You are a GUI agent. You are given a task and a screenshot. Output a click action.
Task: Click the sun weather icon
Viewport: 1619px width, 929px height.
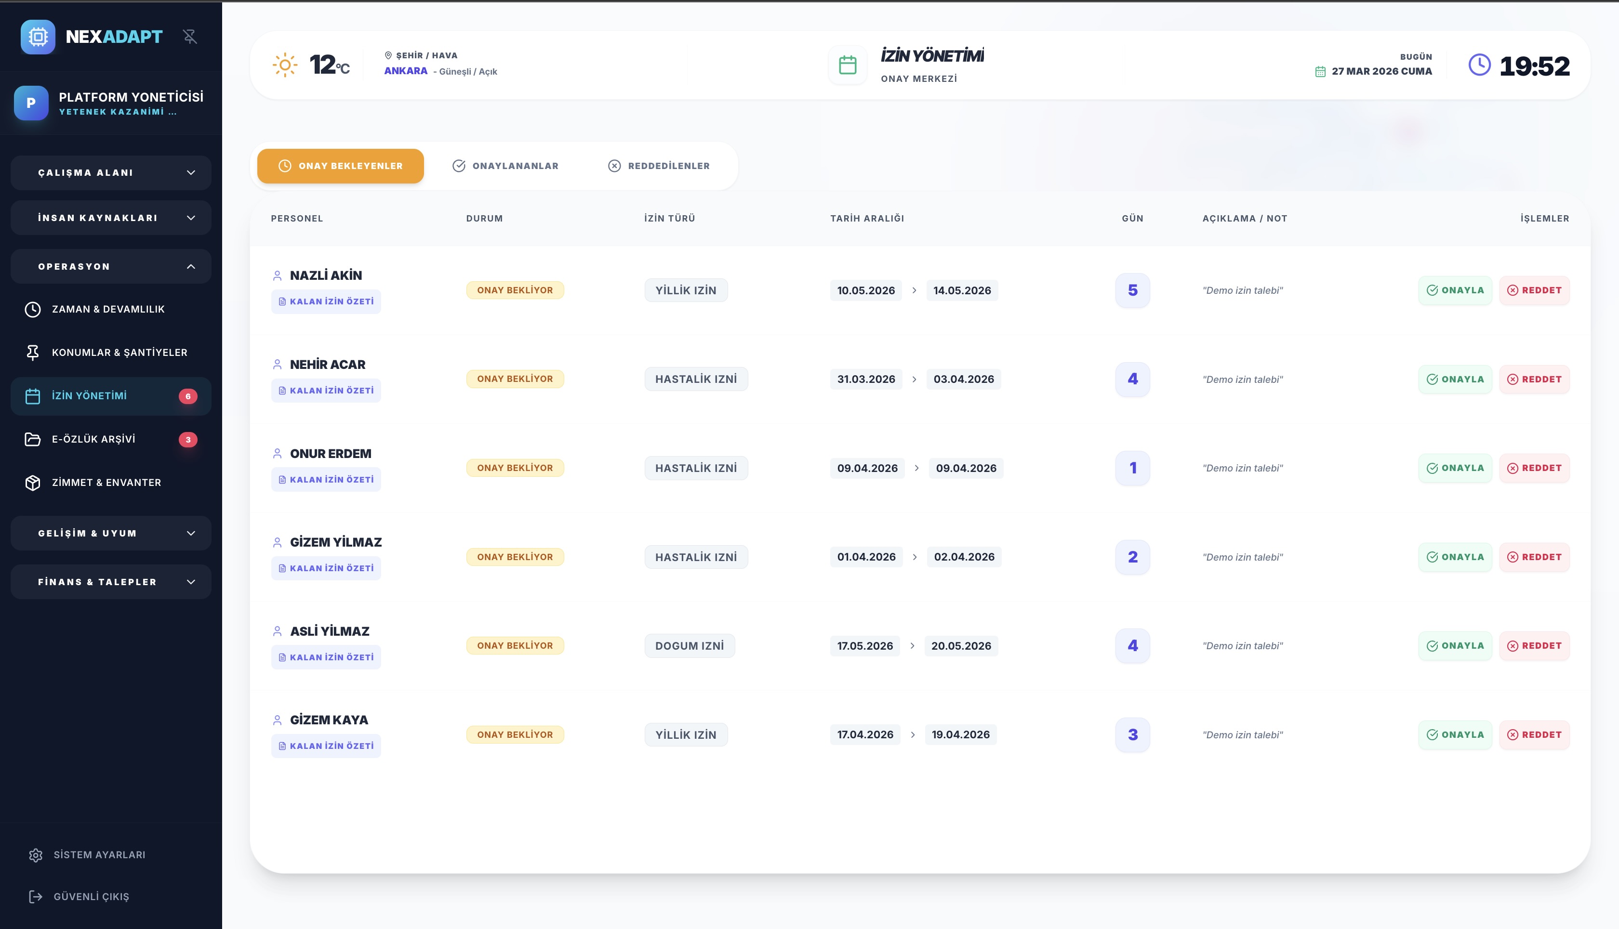[x=285, y=65]
